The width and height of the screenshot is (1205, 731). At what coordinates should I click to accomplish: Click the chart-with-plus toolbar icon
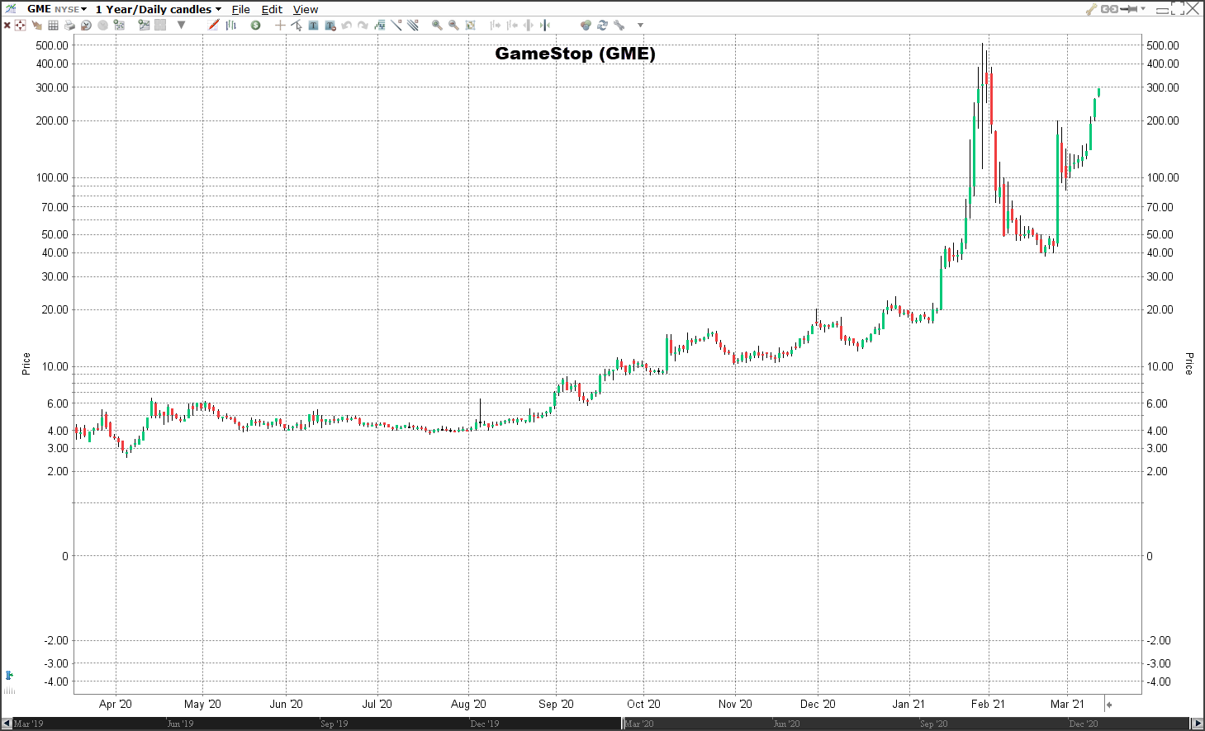coord(145,25)
